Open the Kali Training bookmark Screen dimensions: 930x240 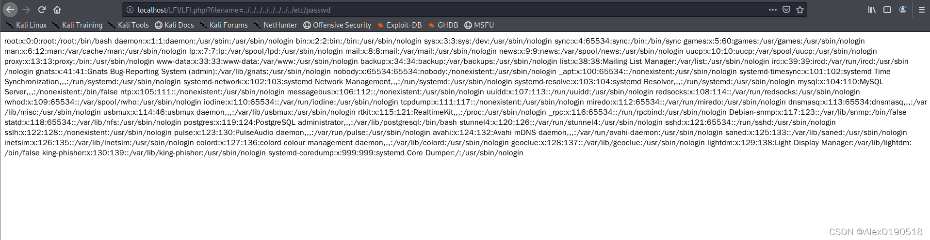pos(78,25)
